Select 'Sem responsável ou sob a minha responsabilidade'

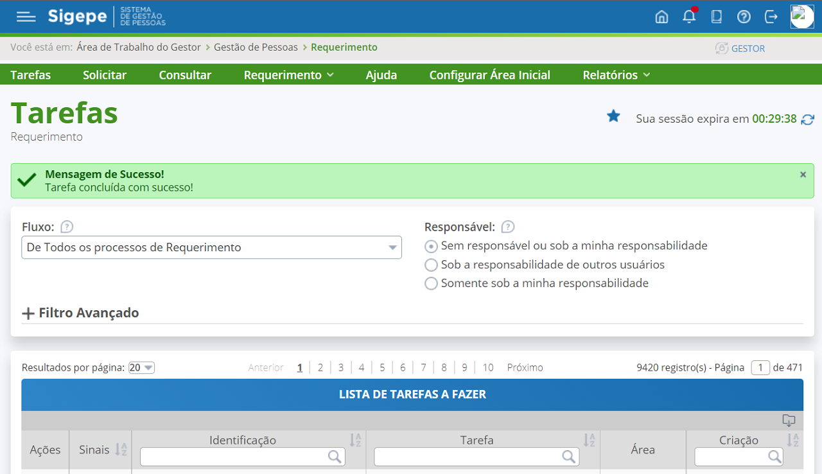tap(432, 246)
